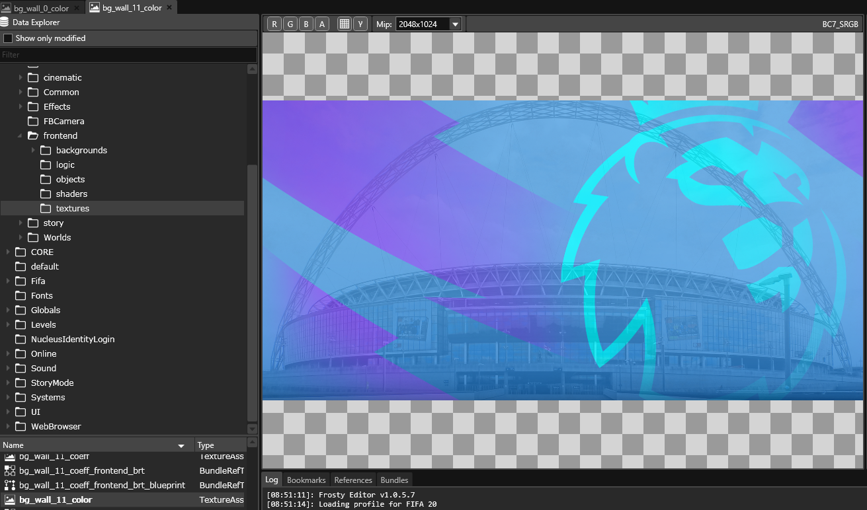Select the FBCamera folder icon
This screenshot has width=867, height=510.
tap(33, 121)
